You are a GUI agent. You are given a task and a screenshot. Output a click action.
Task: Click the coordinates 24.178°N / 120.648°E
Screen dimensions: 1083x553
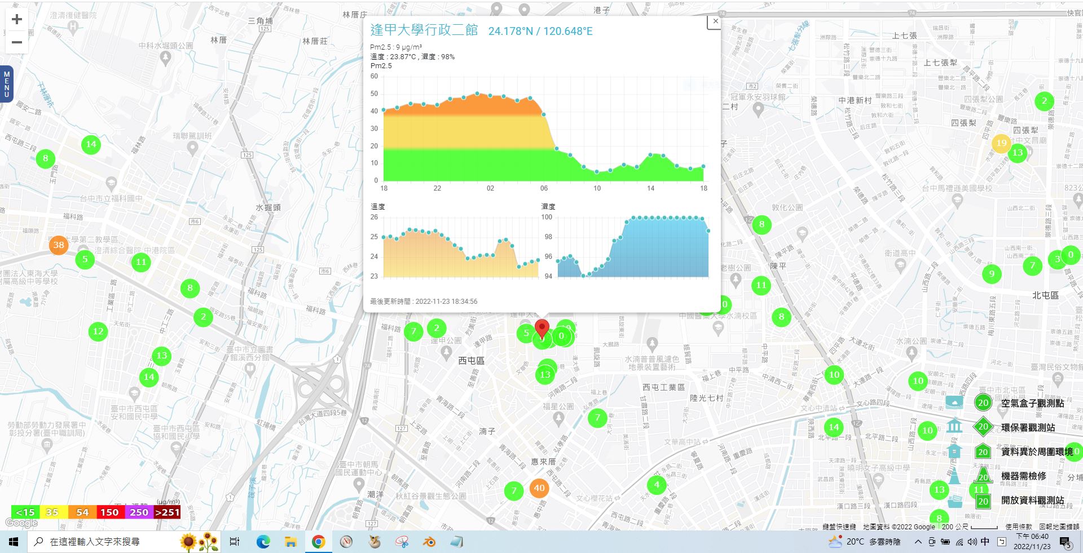point(540,31)
